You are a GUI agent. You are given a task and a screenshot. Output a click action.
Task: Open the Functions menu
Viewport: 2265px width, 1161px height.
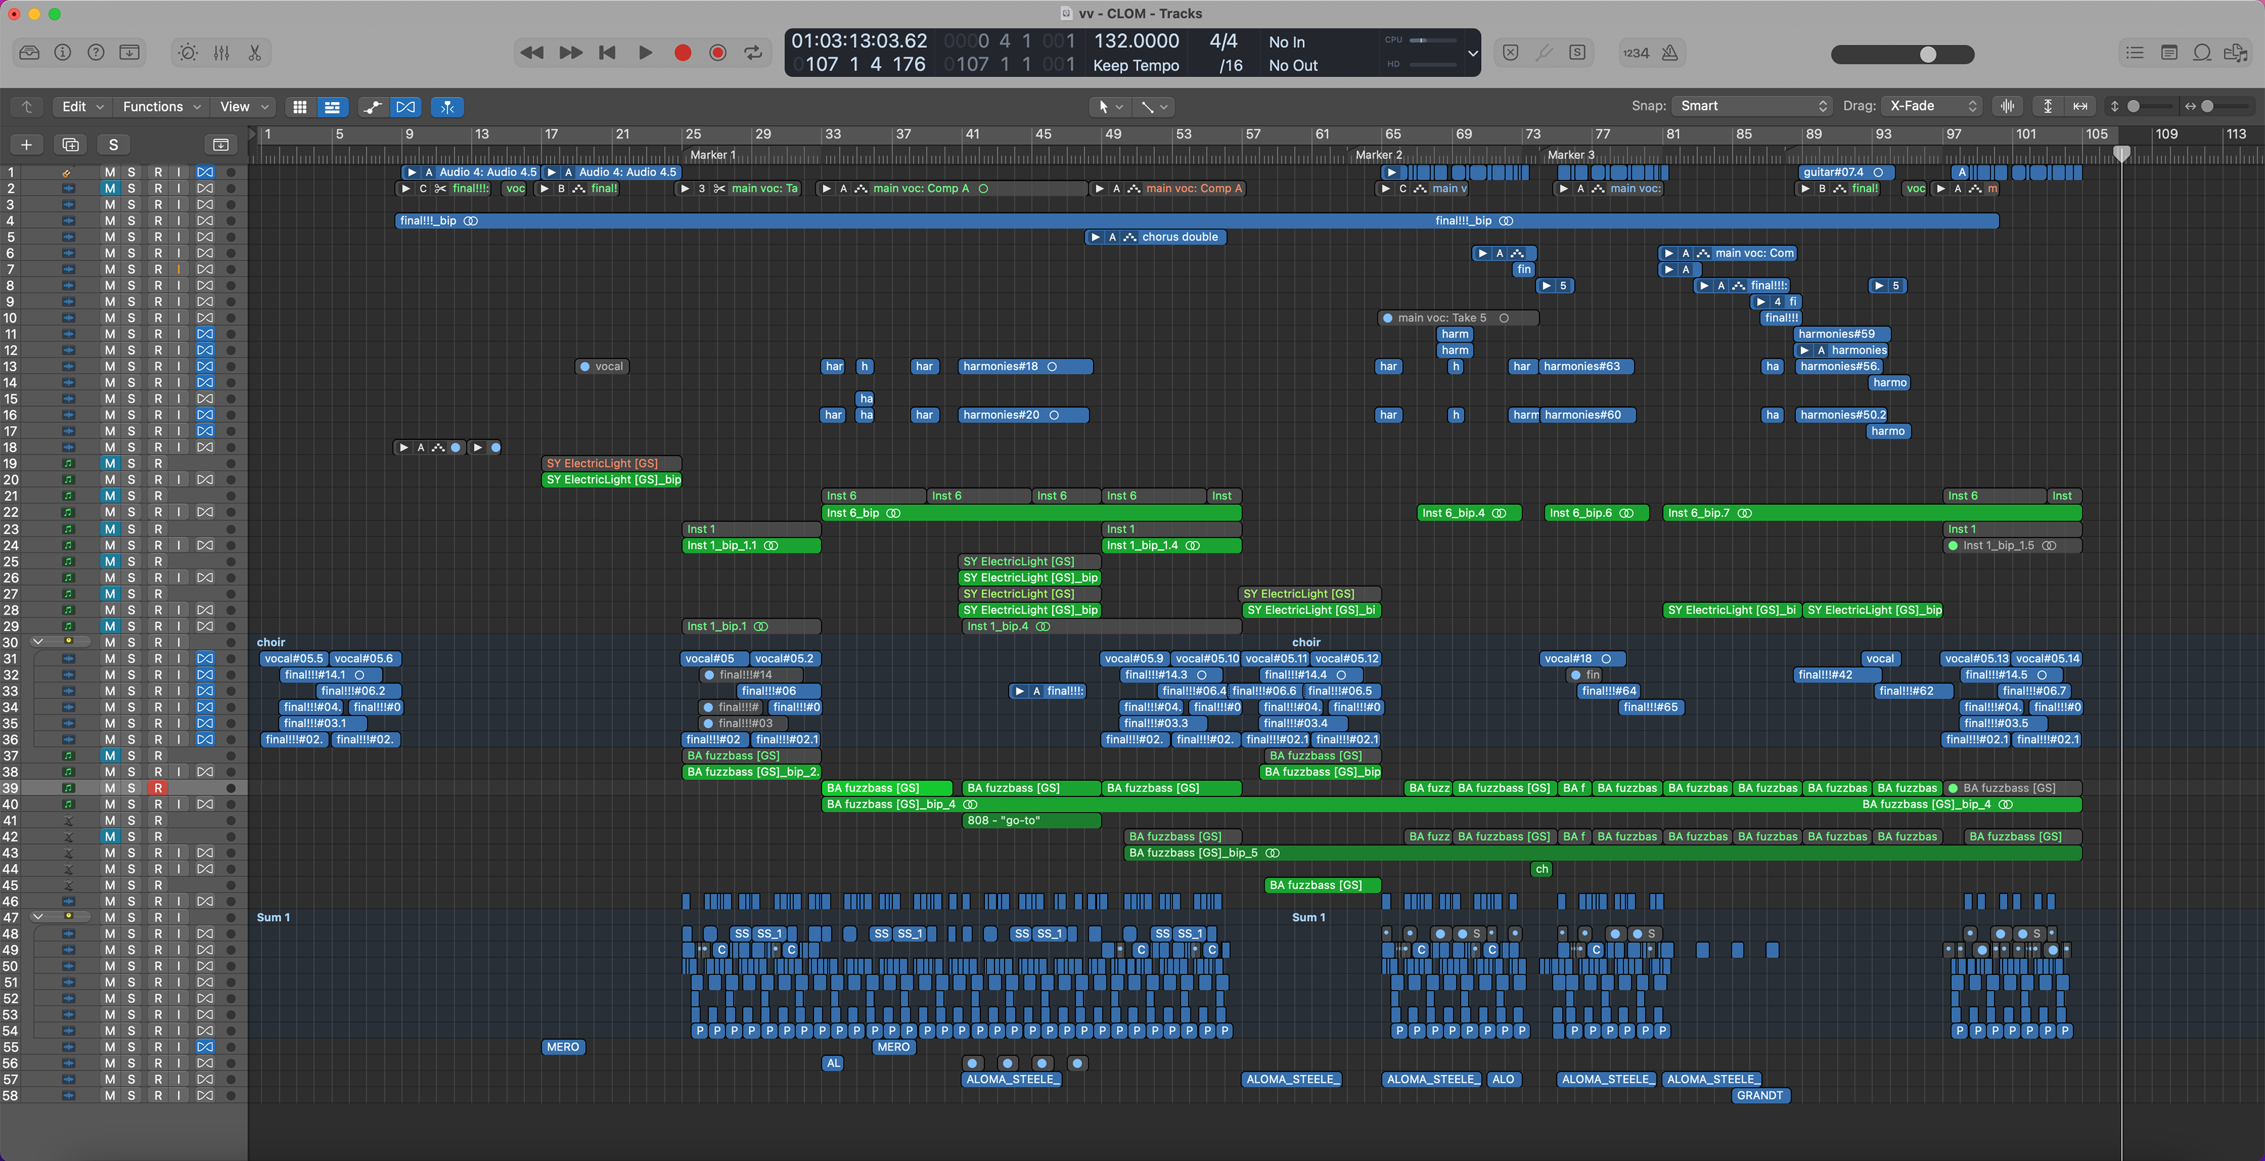click(x=161, y=106)
